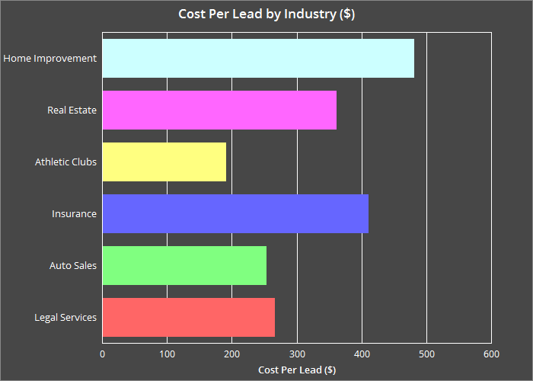Click the blue Insurance bar

click(x=235, y=213)
